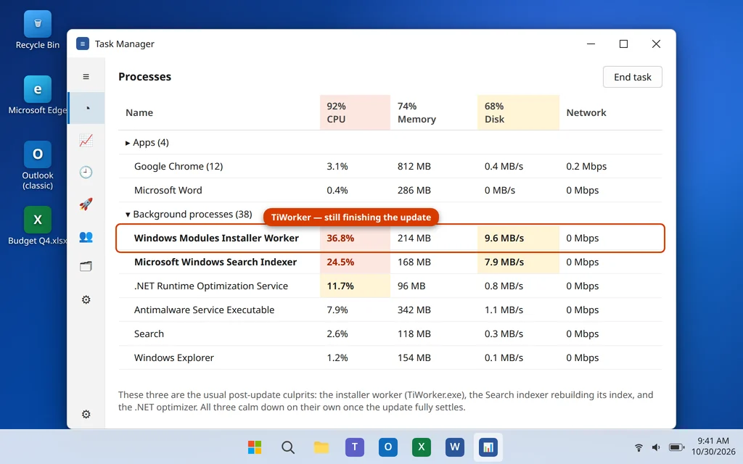Select Microsoft Windows Search Indexer process
The height and width of the screenshot is (464, 743).
[x=390, y=262]
